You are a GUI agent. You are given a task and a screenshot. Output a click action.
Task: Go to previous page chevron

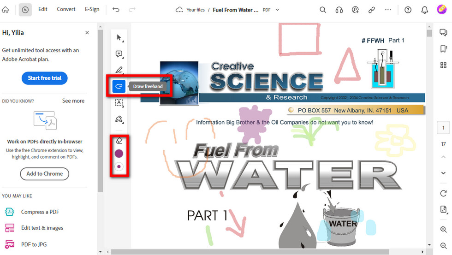click(x=443, y=157)
